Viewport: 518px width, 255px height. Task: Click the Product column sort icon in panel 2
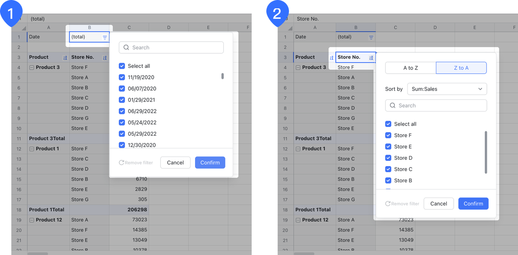[x=331, y=58]
